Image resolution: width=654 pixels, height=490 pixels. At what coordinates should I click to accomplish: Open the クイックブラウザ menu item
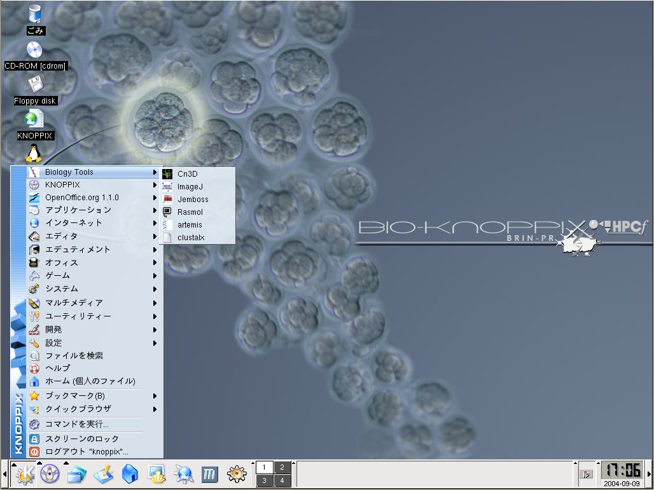[95, 409]
